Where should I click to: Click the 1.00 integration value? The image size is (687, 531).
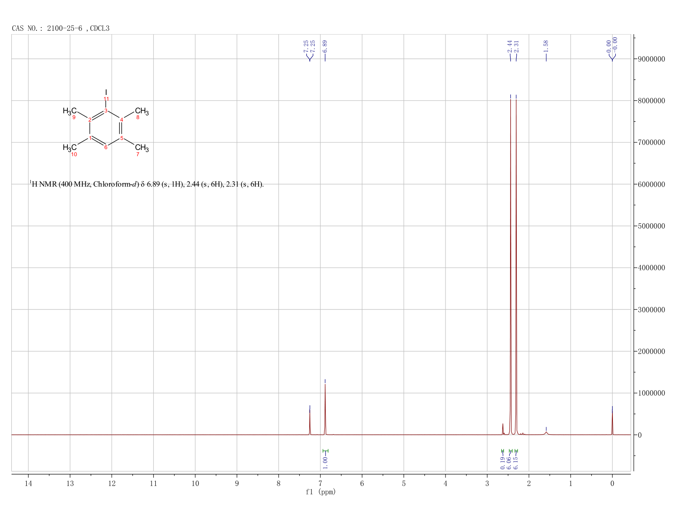[x=325, y=463]
